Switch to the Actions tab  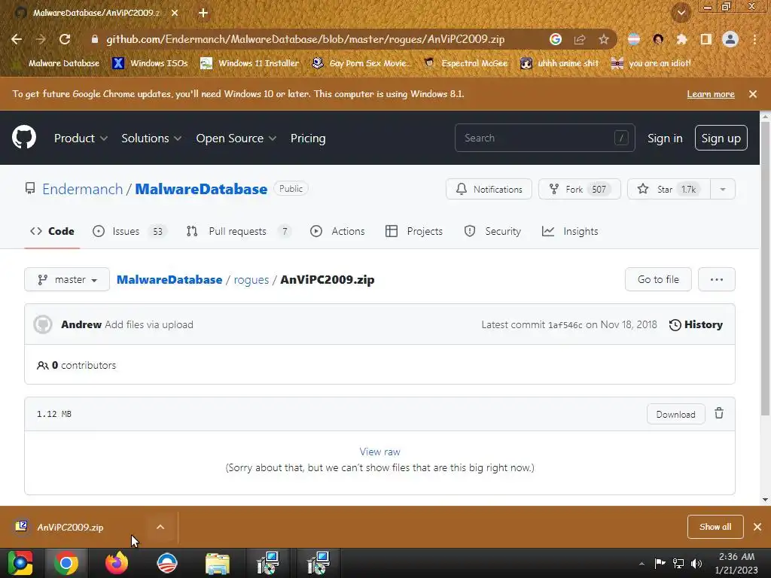[x=337, y=231]
